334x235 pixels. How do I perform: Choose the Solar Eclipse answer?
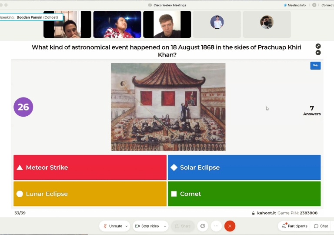click(x=244, y=168)
